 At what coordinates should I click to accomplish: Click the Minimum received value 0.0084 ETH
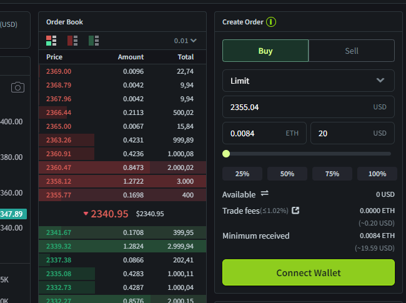tap(377, 236)
